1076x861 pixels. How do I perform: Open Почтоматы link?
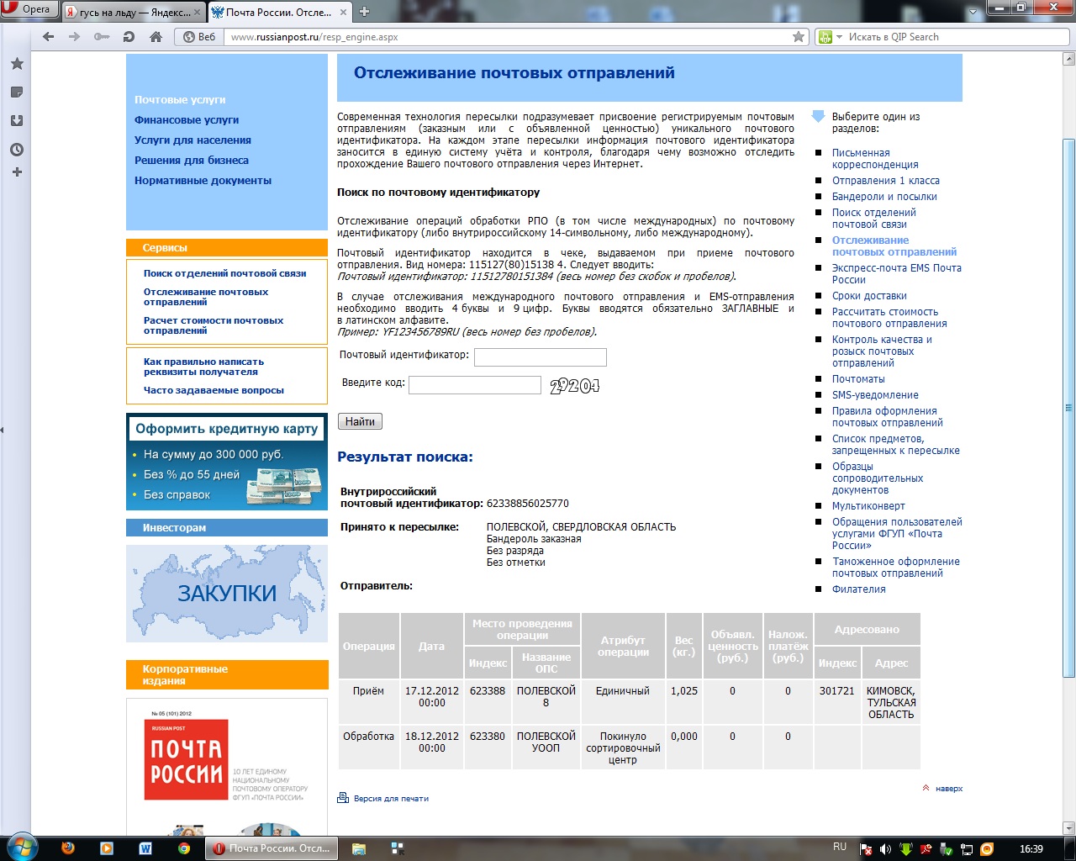coord(858,379)
